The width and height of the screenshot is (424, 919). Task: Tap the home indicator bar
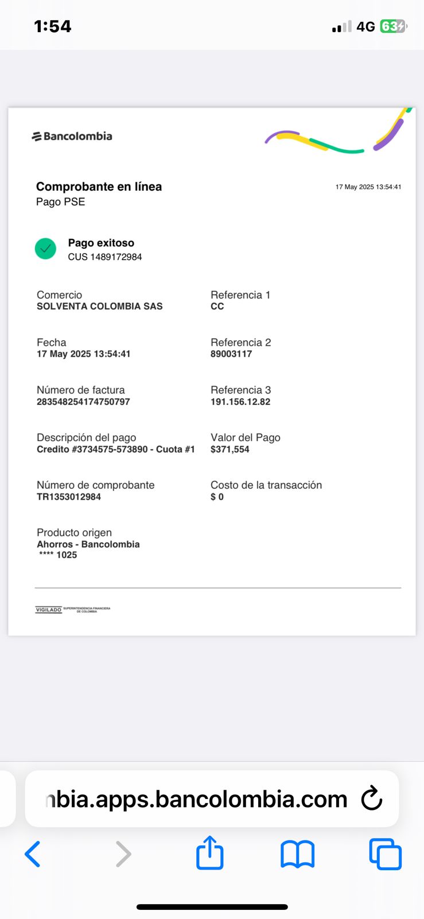click(x=212, y=907)
